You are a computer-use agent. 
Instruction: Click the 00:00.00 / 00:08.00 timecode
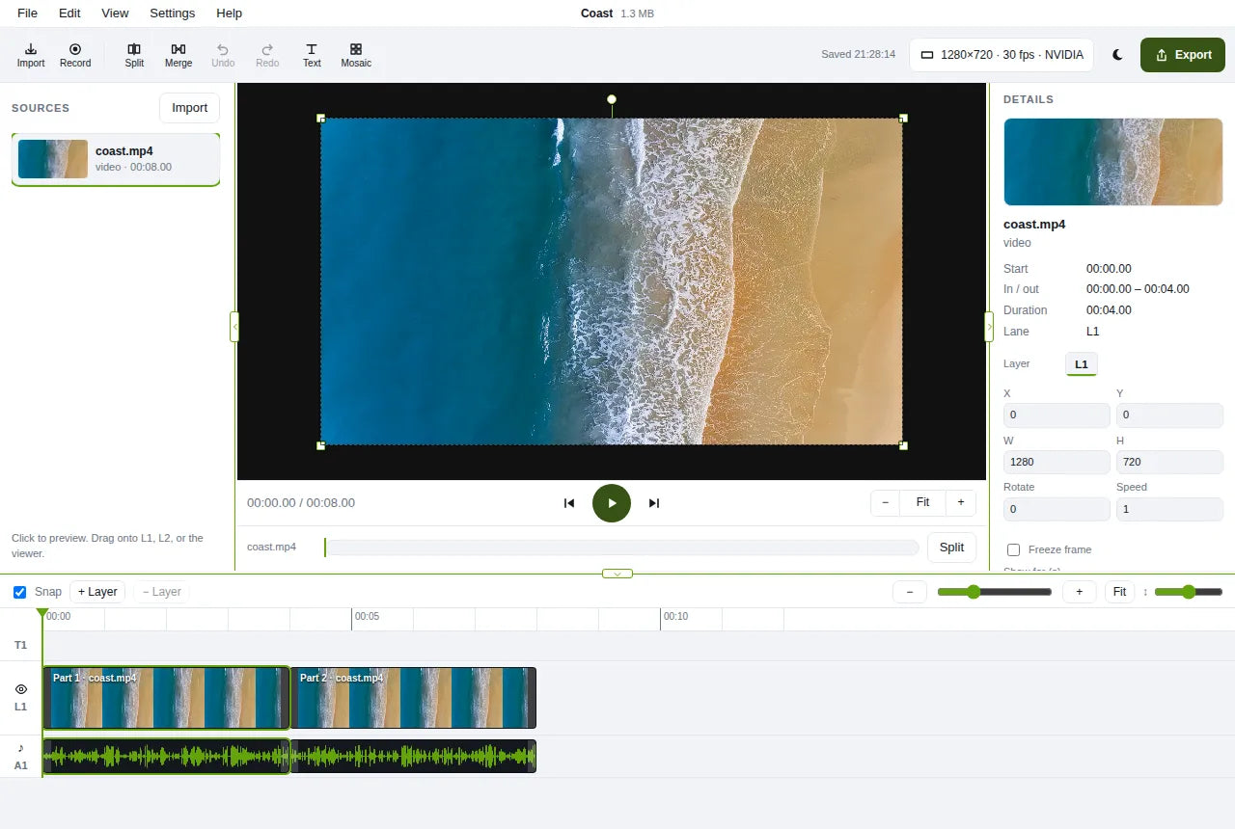point(301,503)
